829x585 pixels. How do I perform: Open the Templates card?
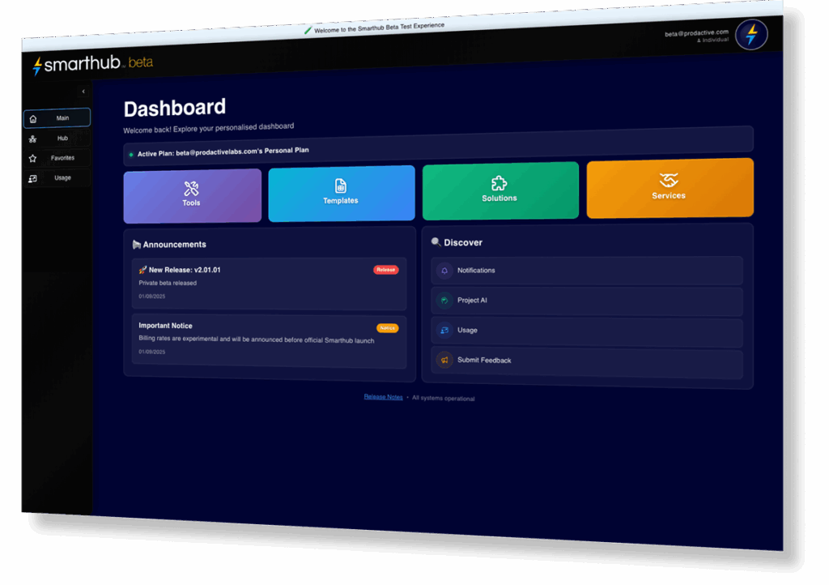pos(341,193)
